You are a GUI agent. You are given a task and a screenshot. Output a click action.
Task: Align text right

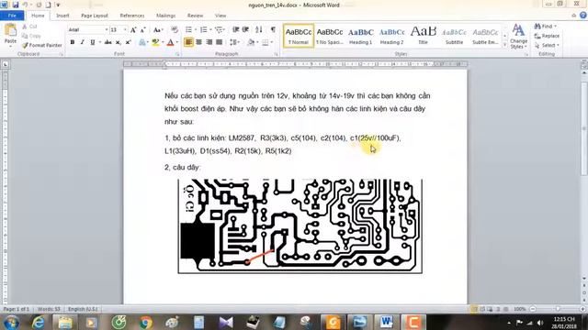click(209, 42)
